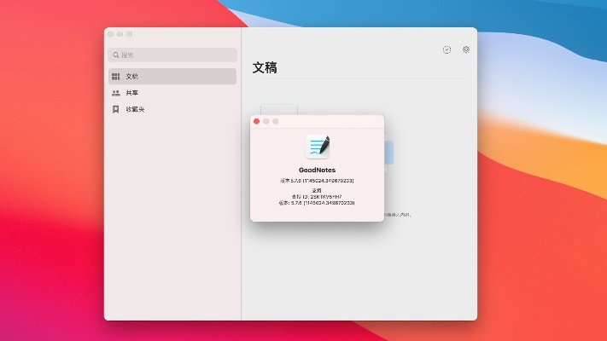Click the dashed new document placeholder
Image resolution: width=607 pixels, height=341 pixels.
(x=279, y=110)
